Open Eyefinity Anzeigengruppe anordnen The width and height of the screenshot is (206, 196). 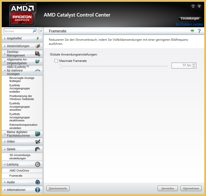(20, 106)
